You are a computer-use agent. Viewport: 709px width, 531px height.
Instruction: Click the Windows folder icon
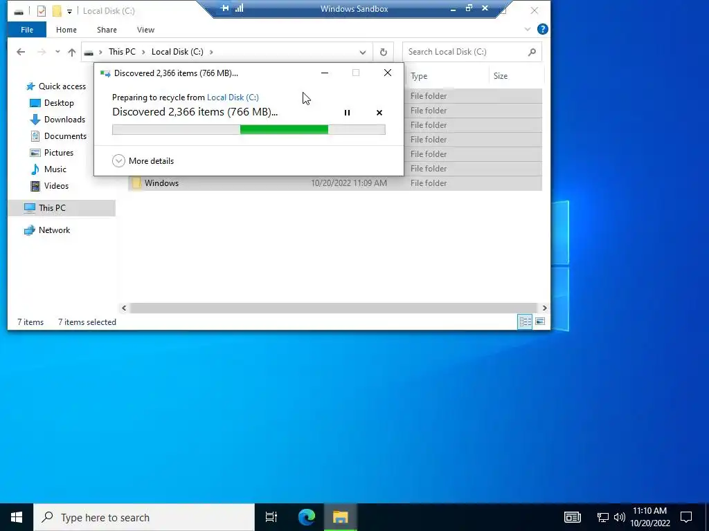136,183
